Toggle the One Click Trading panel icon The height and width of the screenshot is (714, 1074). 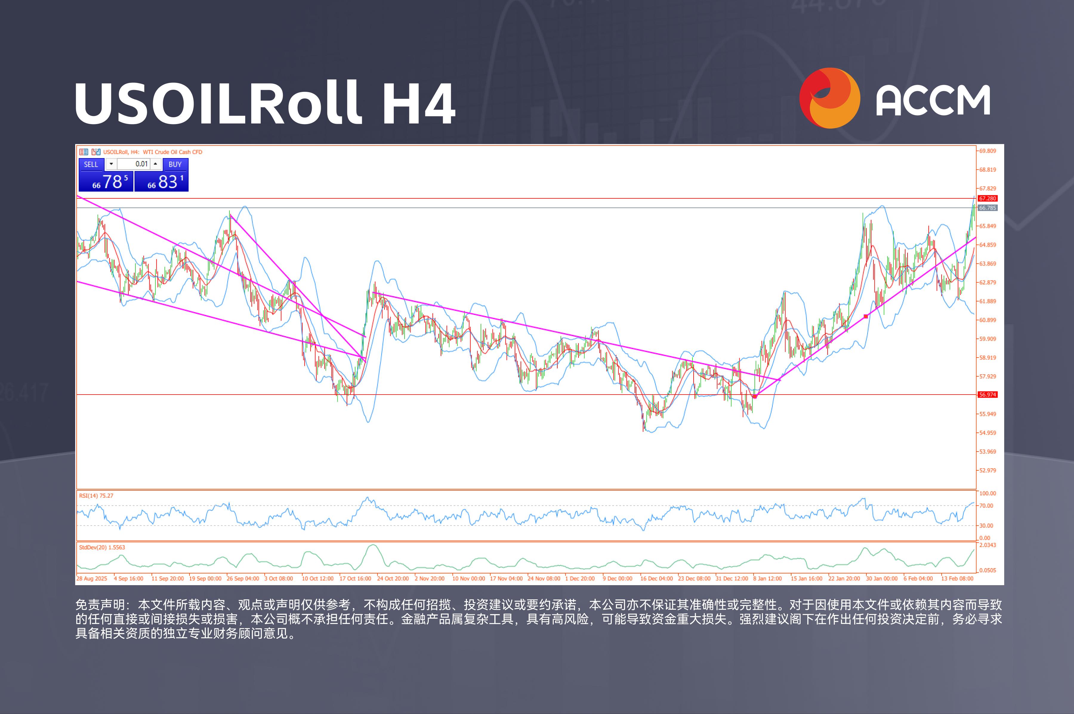pyautogui.click(x=96, y=152)
